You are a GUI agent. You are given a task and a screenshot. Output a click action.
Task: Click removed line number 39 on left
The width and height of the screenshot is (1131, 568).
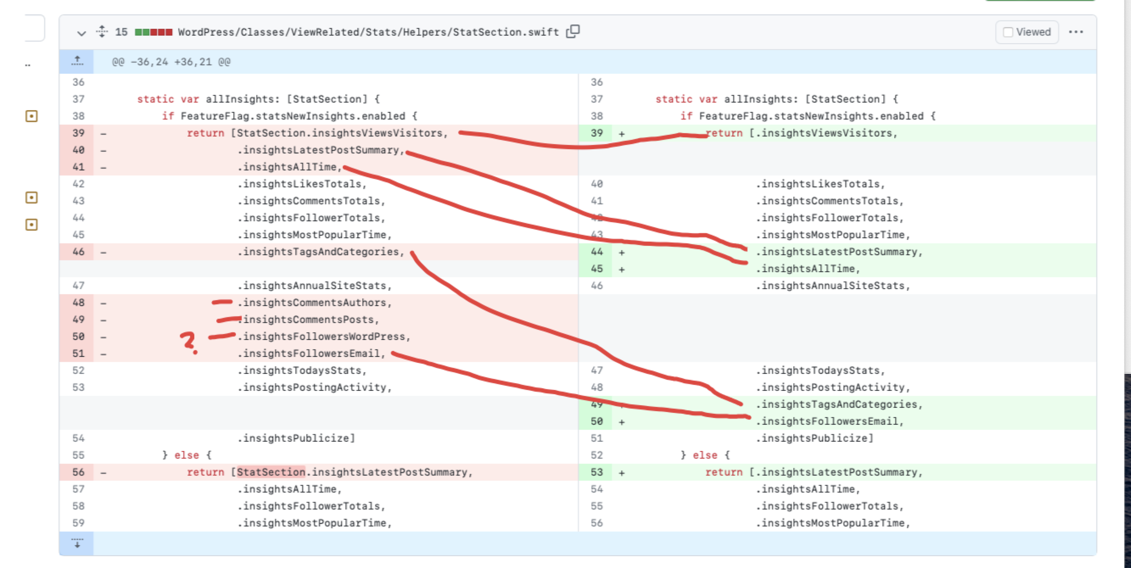coord(78,133)
